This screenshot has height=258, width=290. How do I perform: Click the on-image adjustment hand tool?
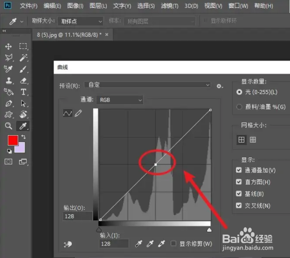click(68, 244)
